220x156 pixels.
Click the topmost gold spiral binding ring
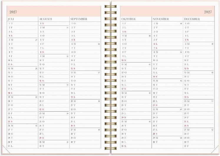[110, 7]
